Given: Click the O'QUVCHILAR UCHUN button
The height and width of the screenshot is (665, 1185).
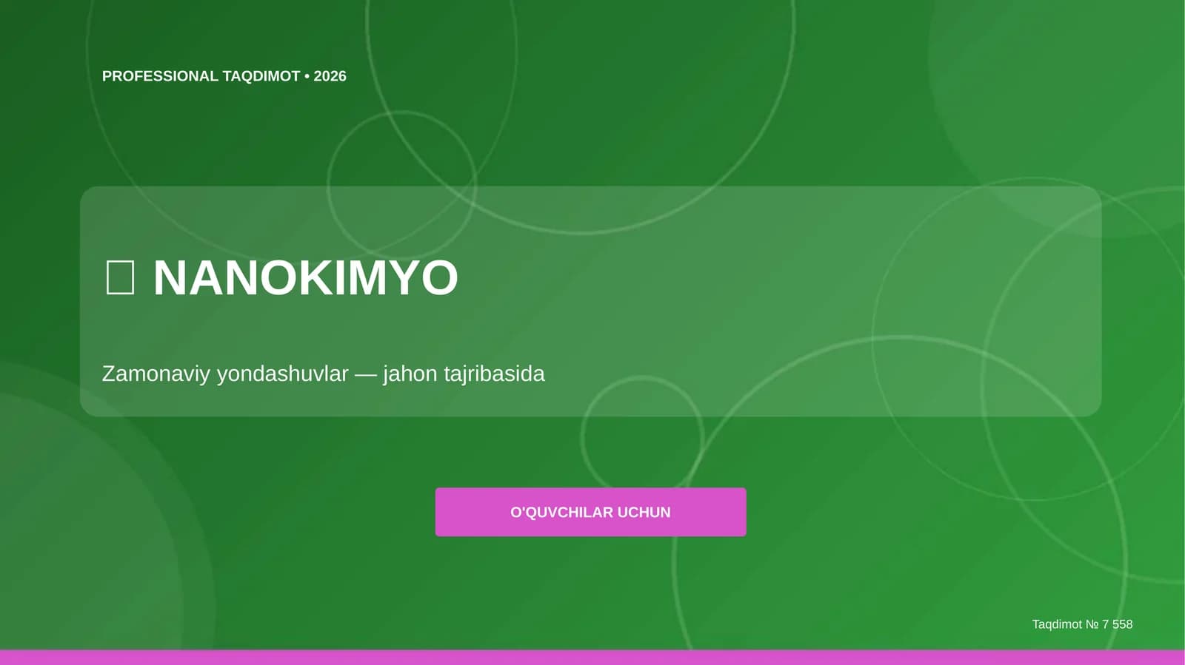Looking at the screenshot, I should (x=590, y=512).
